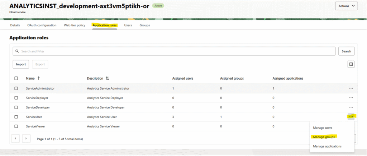The height and width of the screenshot is (156, 367).
Task: Expand the Actions dropdown
Action: tap(346, 6)
